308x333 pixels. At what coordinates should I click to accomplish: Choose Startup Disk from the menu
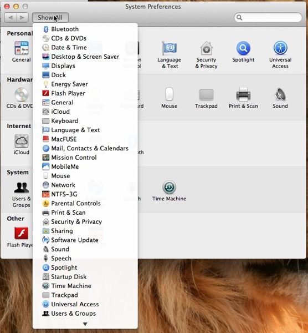coord(85,277)
